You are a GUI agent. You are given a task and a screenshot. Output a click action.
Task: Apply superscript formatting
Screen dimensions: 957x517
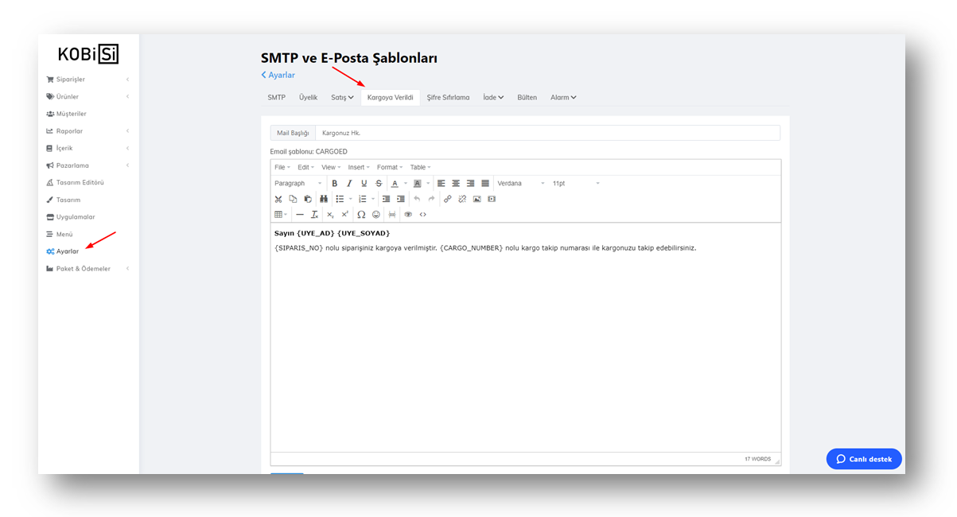click(344, 214)
